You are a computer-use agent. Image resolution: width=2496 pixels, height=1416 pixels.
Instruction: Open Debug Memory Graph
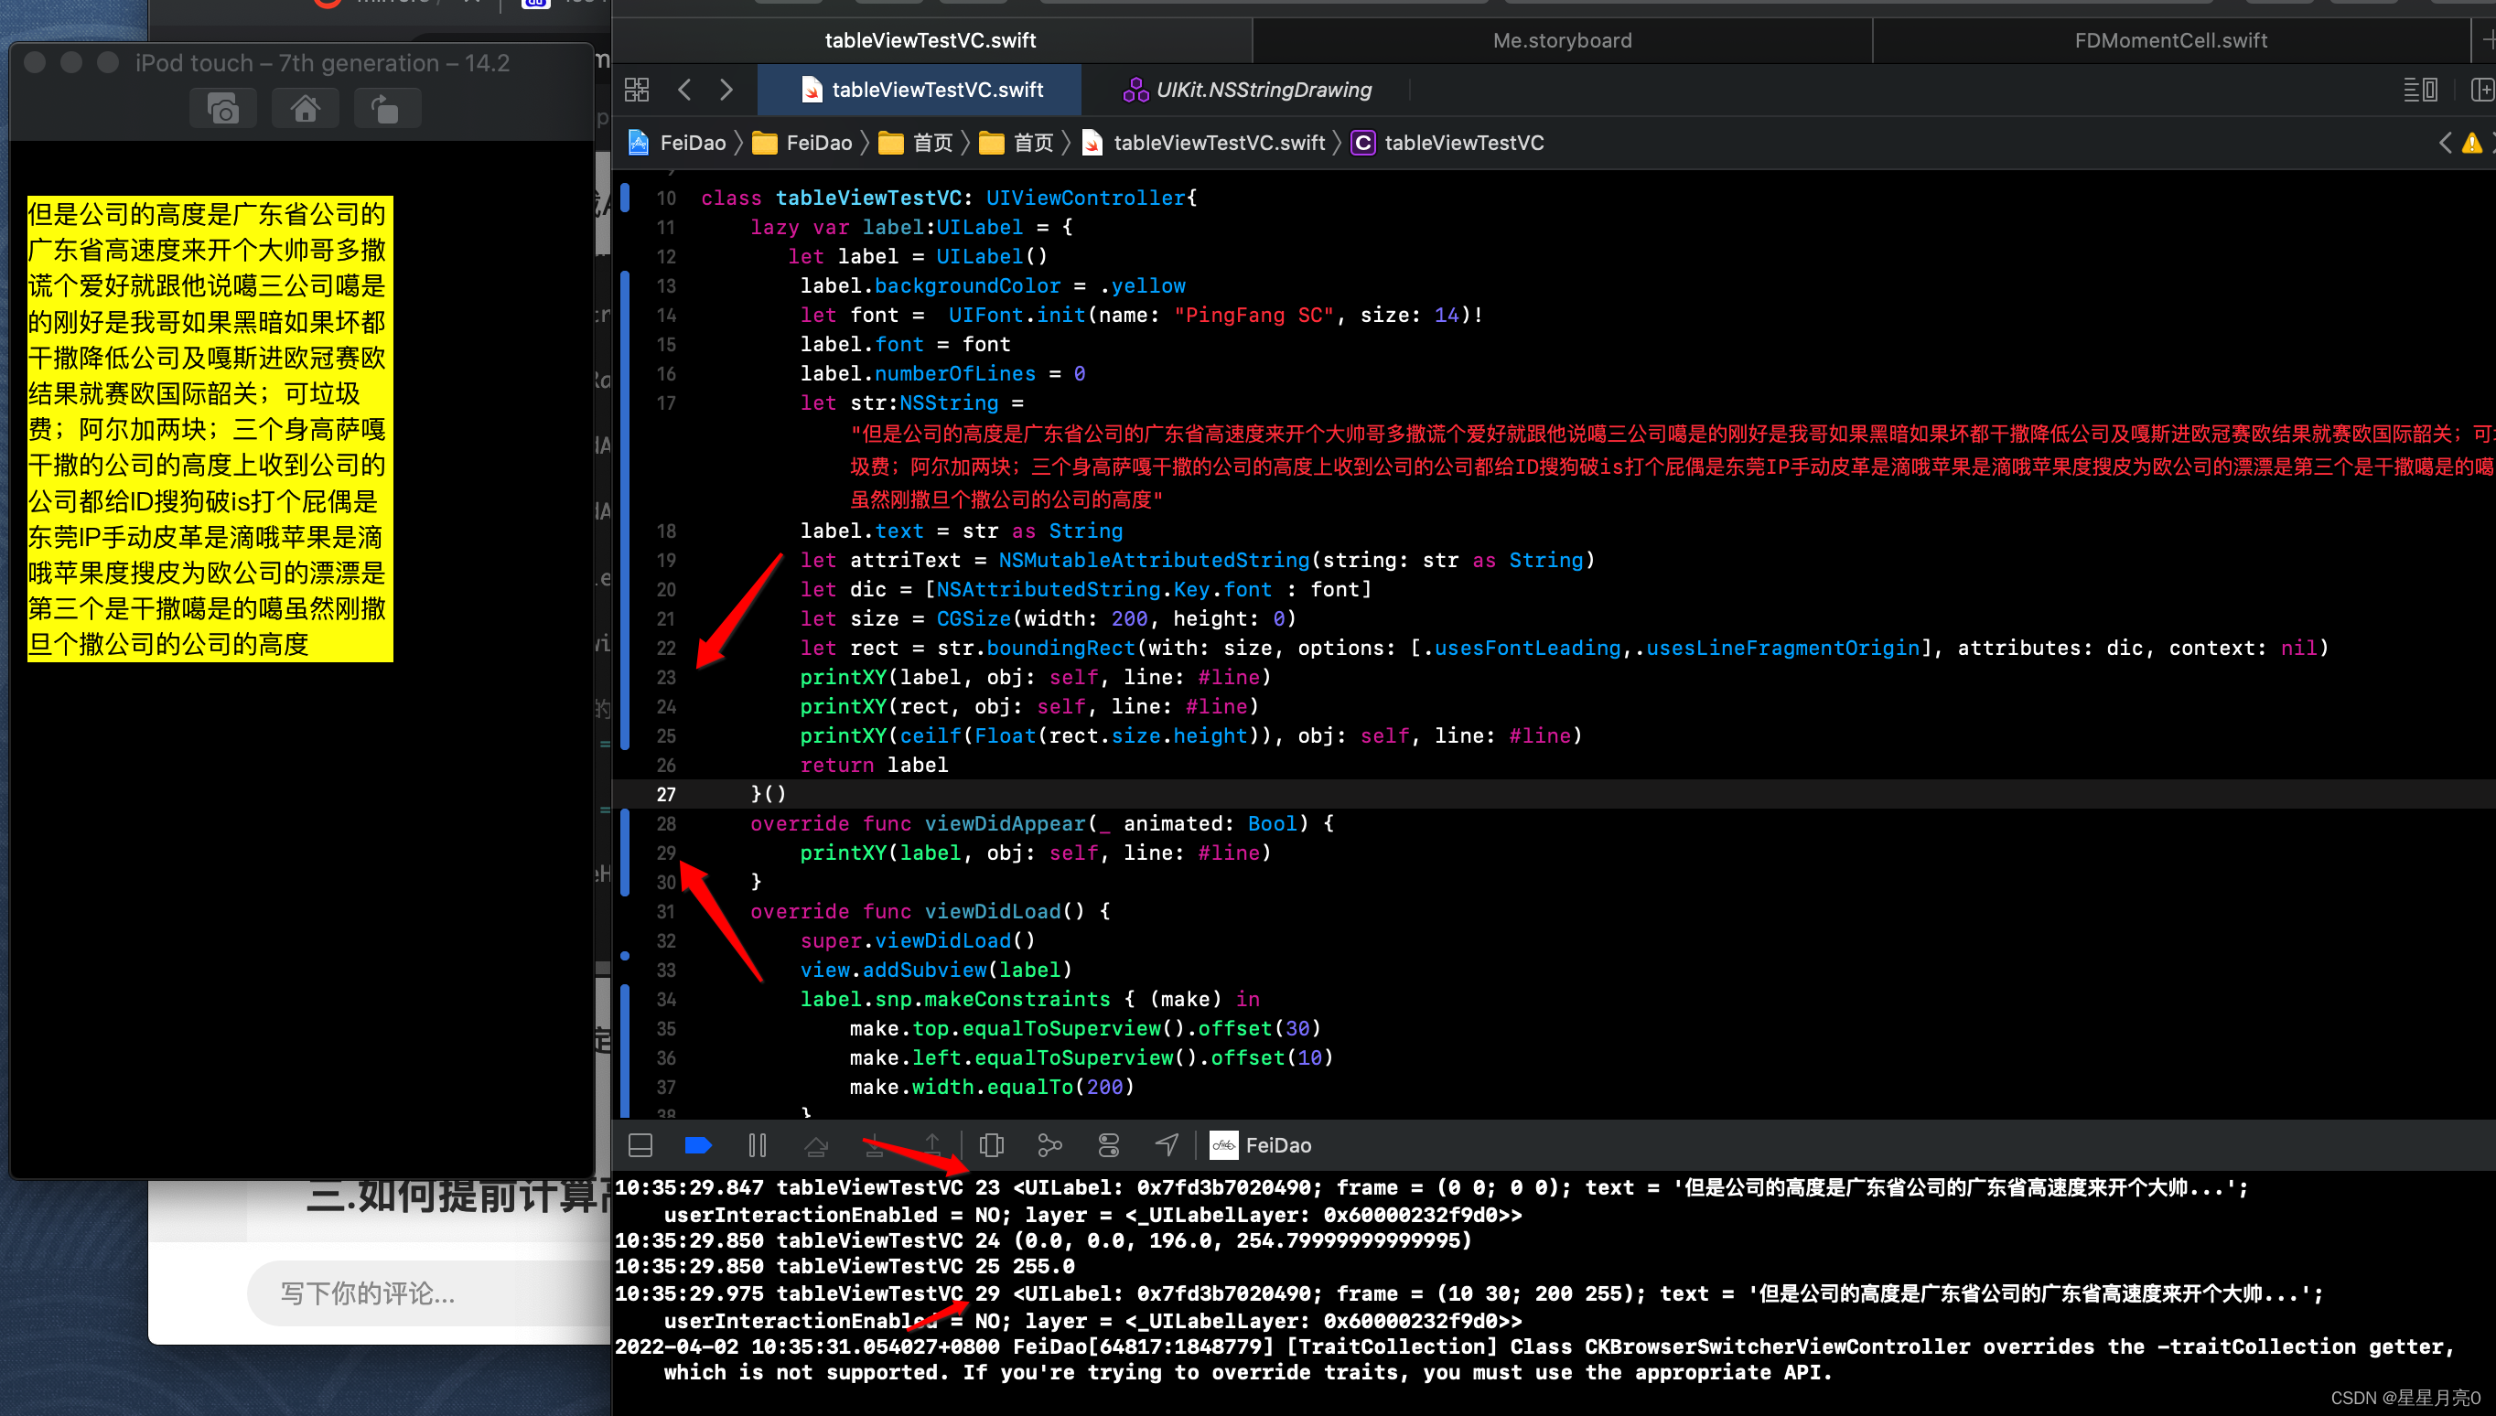pos(1049,1145)
